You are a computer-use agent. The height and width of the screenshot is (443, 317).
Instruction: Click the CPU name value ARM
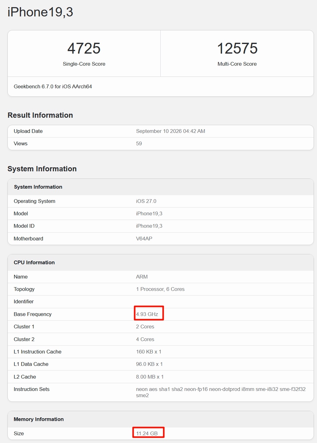(x=142, y=277)
